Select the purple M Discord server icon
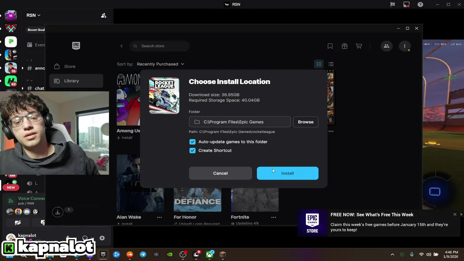 click(x=11, y=16)
